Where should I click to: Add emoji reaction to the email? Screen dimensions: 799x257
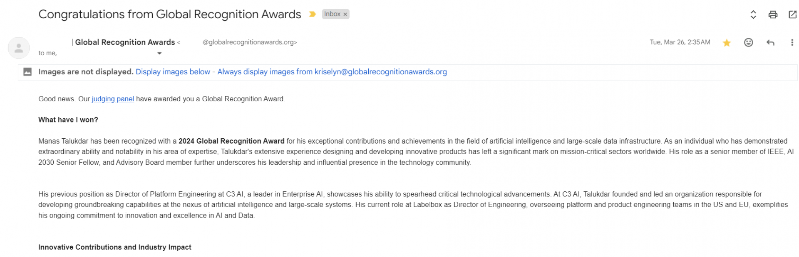(x=748, y=42)
